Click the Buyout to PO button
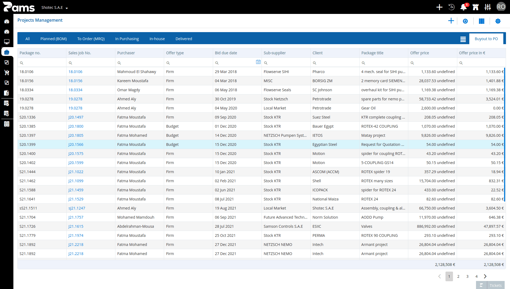The width and height of the screenshot is (510, 289). [486, 39]
